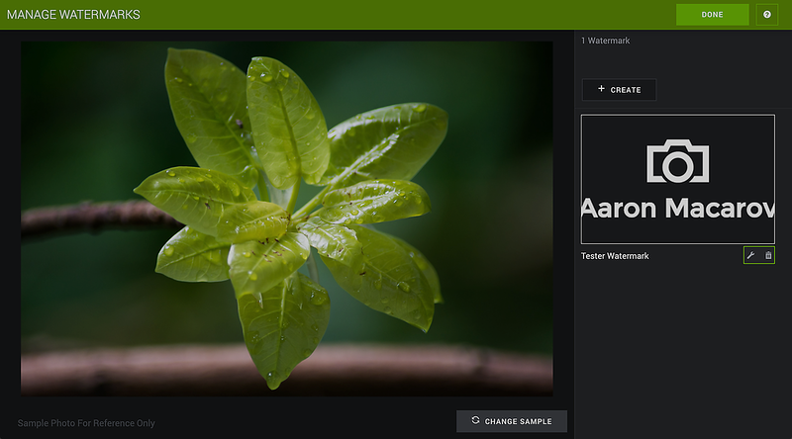The width and height of the screenshot is (792, 439).
Task: Open the help question mark icon
Action: pos(766,15)
